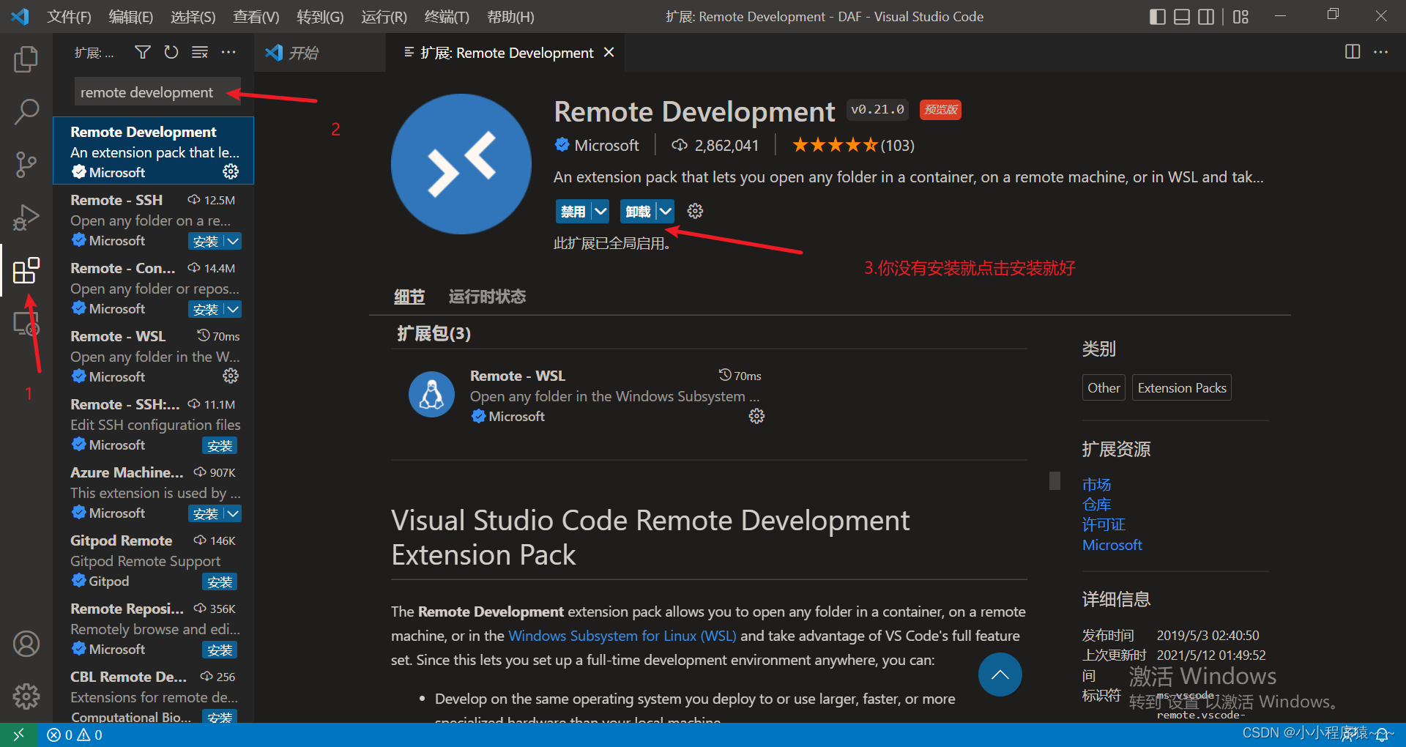
Task: Open Source Control view
Action: tap(26, 165)
